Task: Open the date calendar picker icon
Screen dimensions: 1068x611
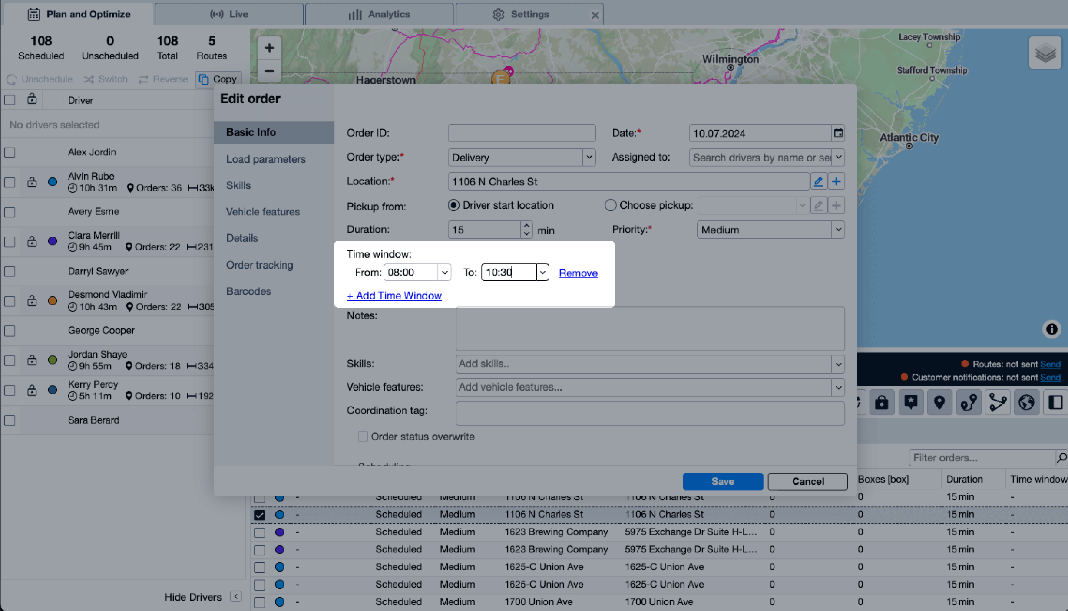Action: tap(838, 133)
